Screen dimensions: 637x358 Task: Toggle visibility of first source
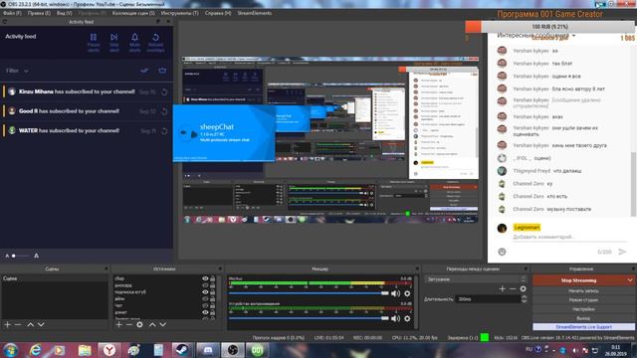pyautogui.click(x=205, y=278)
